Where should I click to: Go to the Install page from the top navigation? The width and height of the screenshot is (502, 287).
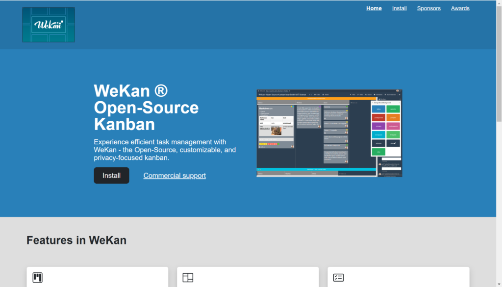tap(399, 8)
